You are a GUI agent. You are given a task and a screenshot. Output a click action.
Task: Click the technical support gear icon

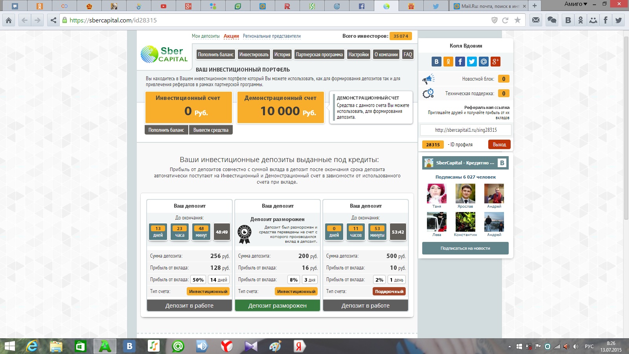coord(428,93)
